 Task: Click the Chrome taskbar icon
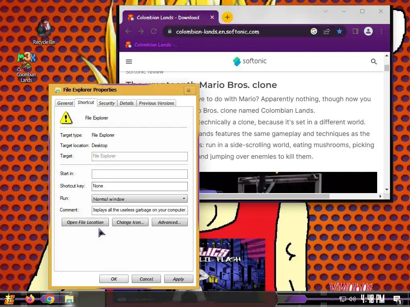pyautogui.click(x=49, y=299)
